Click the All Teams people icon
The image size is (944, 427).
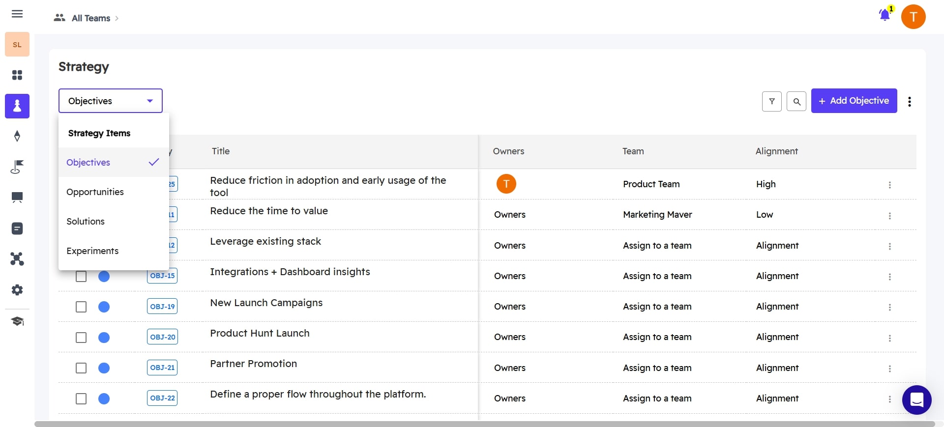tap(59, 18)
